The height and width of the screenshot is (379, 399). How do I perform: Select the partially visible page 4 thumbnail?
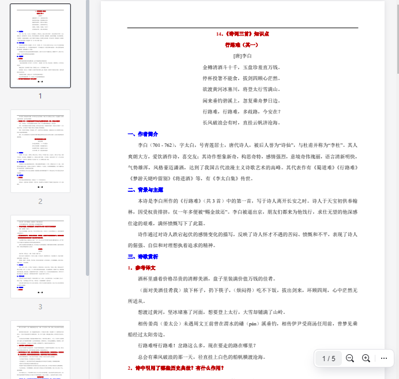[40, 351]
